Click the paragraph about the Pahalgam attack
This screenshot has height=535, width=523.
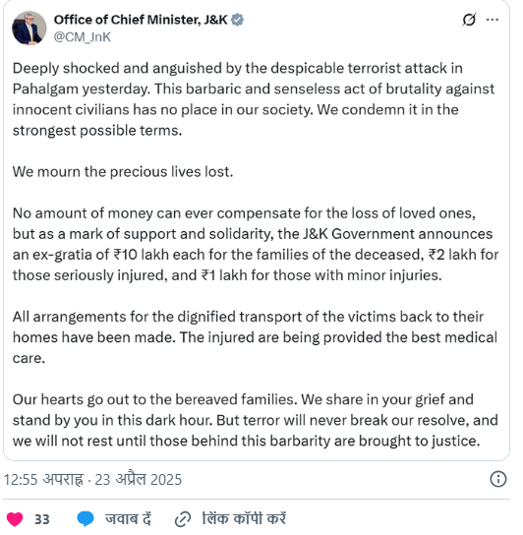pyautogui.click(x=253, y=99)
